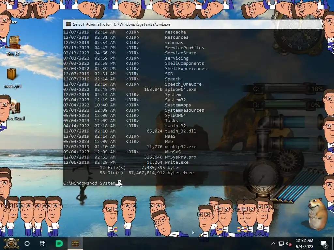
Task: Open the green chat app on taskbar
Action: (59, 243)
